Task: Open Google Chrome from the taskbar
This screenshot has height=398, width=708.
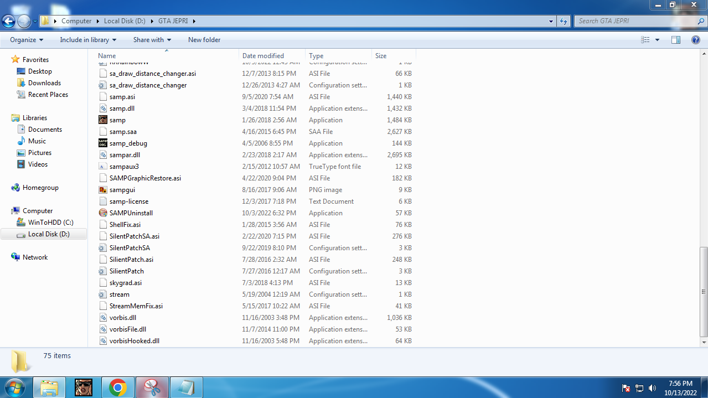Action: [117, 387]
